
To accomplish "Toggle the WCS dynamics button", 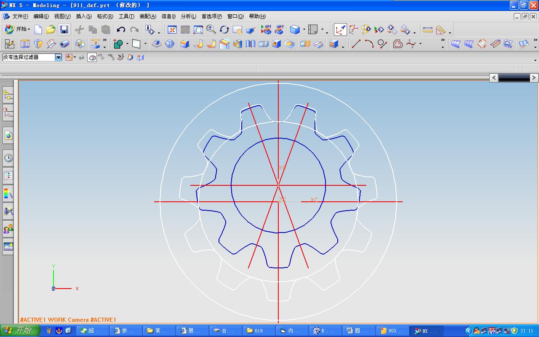I will (x=340, y=29).
